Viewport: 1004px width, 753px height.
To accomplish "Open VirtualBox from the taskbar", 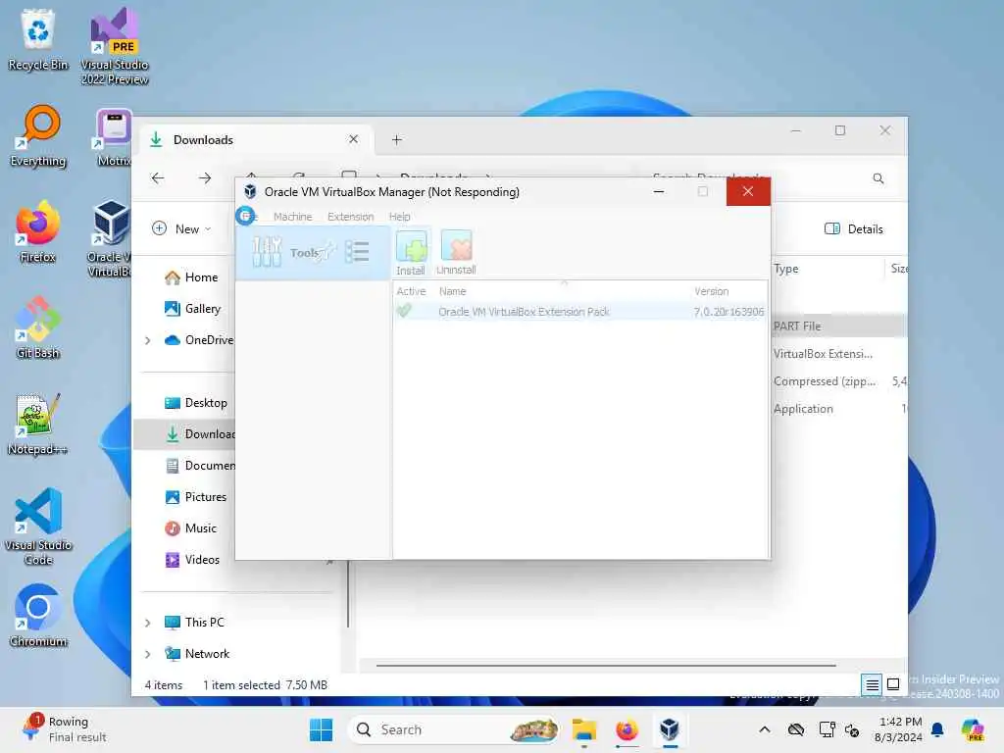I will click(670, 729).
